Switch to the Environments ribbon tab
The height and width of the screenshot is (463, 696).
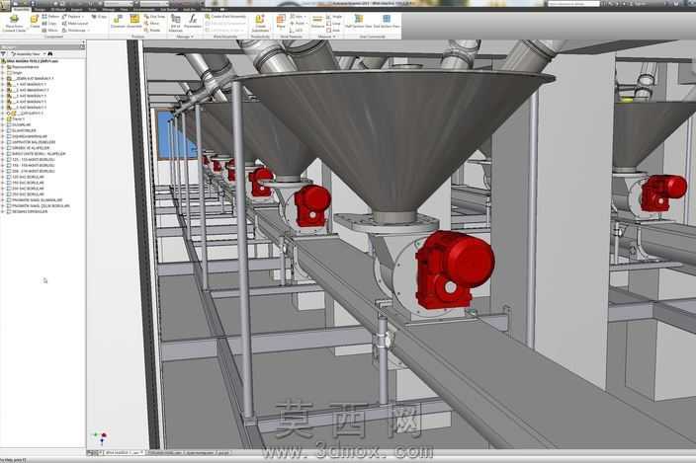coord(144,9)
